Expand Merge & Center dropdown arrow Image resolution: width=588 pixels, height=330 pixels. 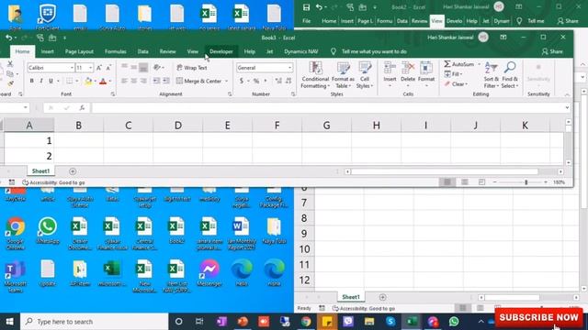[x=226, y=82]
